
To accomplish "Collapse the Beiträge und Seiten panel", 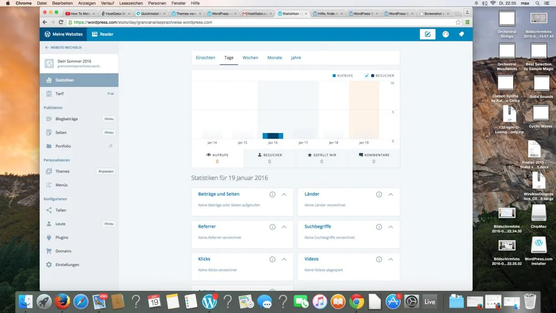I will pyautogui.click(x=284, y=195).
